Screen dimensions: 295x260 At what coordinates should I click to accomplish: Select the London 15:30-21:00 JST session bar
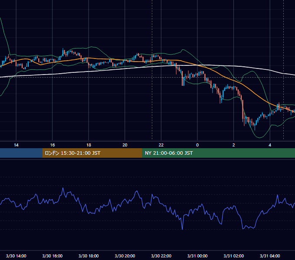[92, 153]
